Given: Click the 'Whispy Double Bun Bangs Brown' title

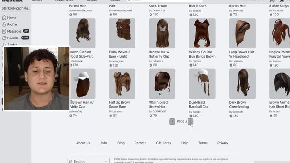Looking at the screenshot, I should pyautogui.click(x=203, y=54).
